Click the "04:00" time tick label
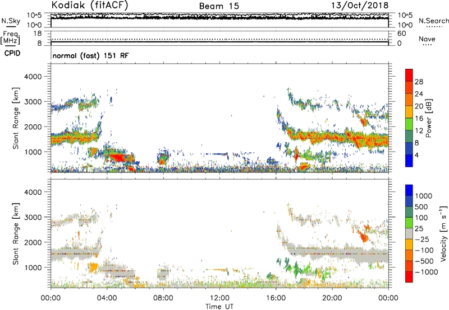Image resolution: width=449 pixels, height=310 pixels. 107,298
